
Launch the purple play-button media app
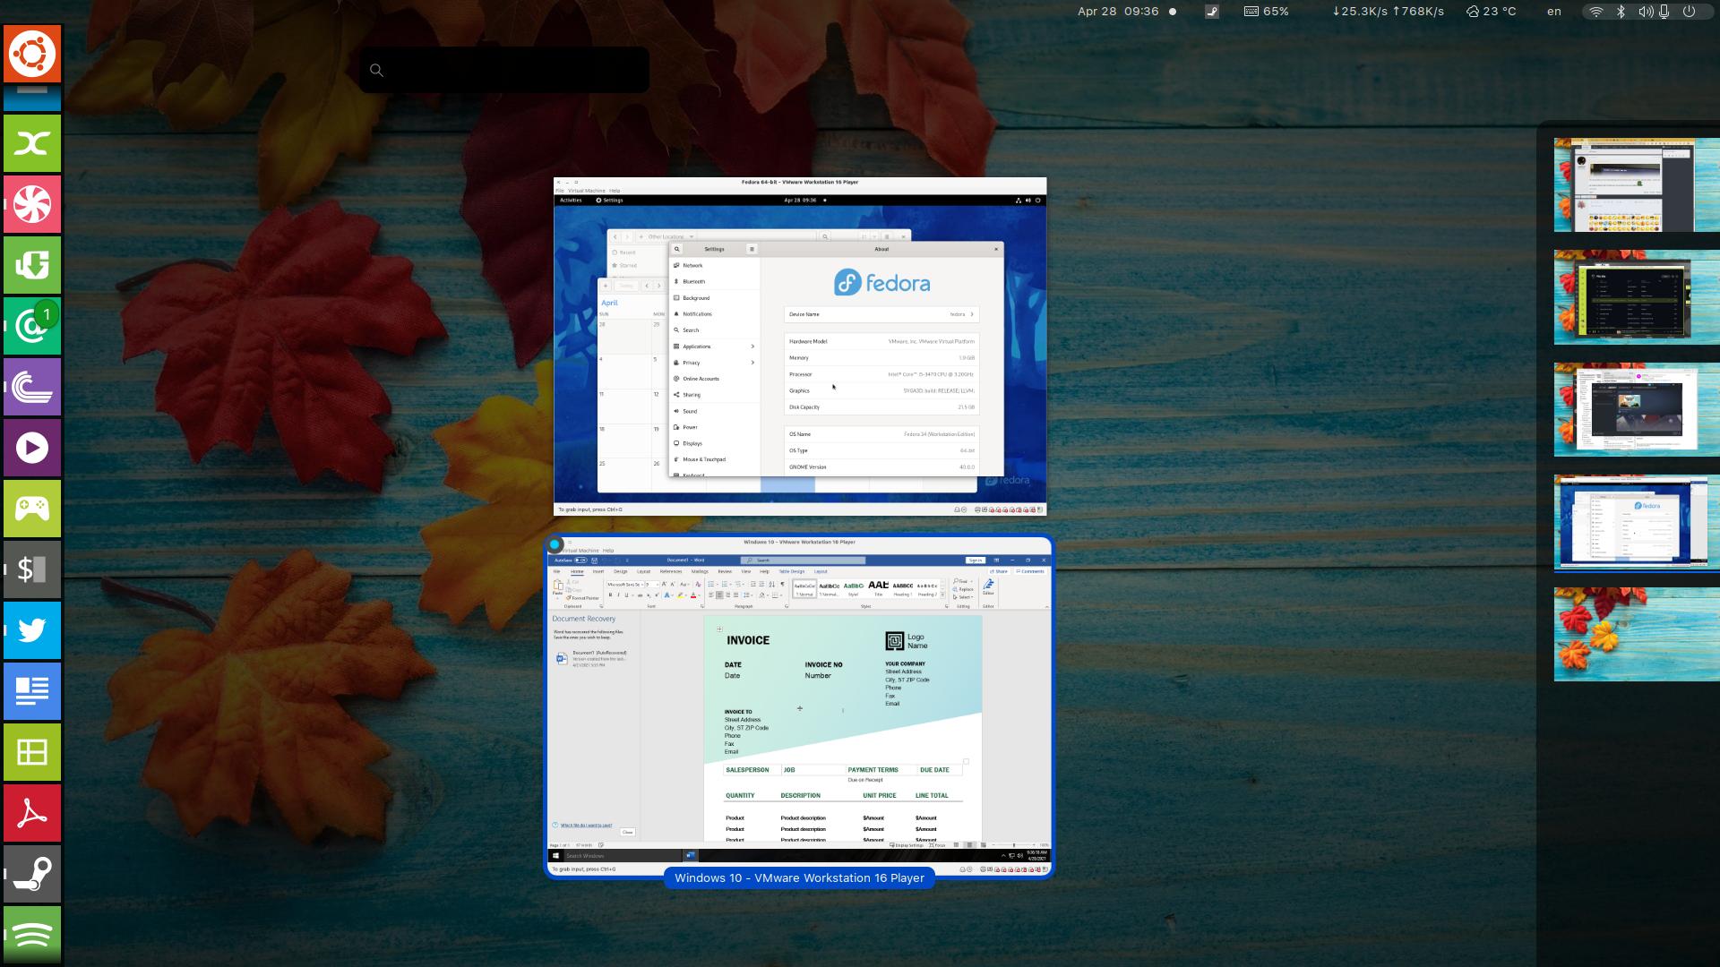[x=32, y=448]
